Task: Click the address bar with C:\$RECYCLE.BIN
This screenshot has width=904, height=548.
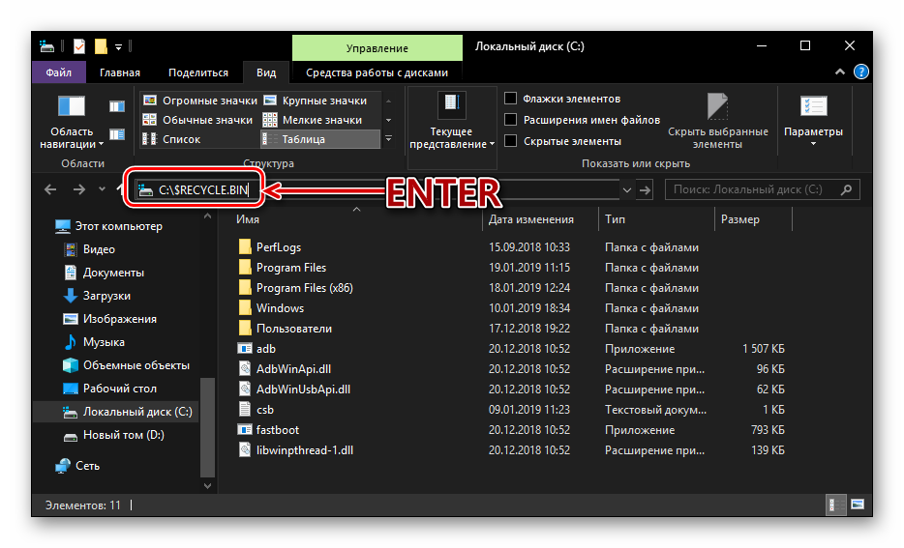Action: [376, 190]
